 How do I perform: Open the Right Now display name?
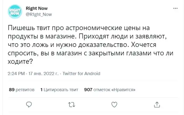[37, 9]
